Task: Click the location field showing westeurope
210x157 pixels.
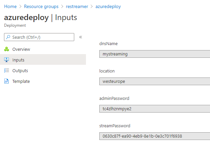Action: pos(154,81)
